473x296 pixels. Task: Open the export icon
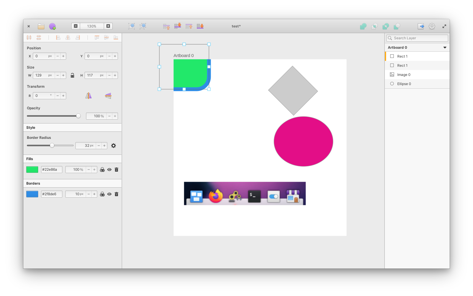point(421,26)
